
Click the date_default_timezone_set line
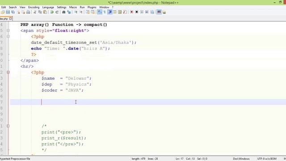[x=84, y=42]
